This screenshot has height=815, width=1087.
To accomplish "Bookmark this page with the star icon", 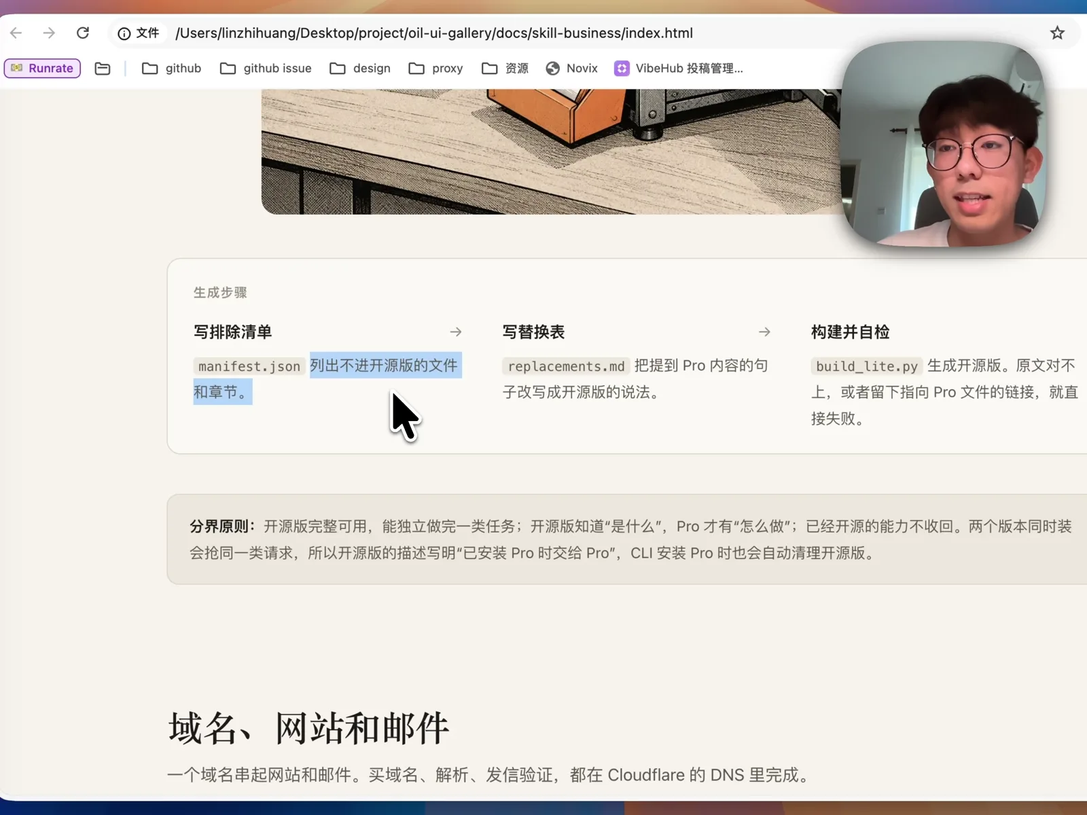I will pyautogui.click(x=1057, y=33).
